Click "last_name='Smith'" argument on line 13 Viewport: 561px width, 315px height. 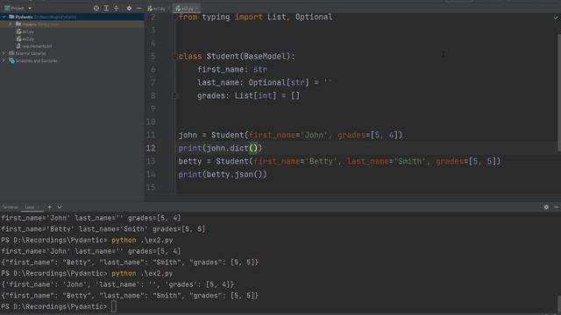click(385, 161)
